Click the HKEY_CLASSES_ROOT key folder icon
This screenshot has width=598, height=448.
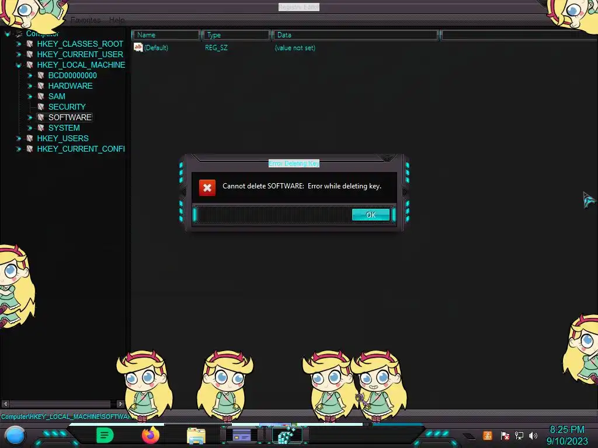tap(29, 44)
